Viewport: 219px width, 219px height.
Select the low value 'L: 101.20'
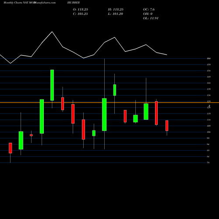(x=116, y=14)
